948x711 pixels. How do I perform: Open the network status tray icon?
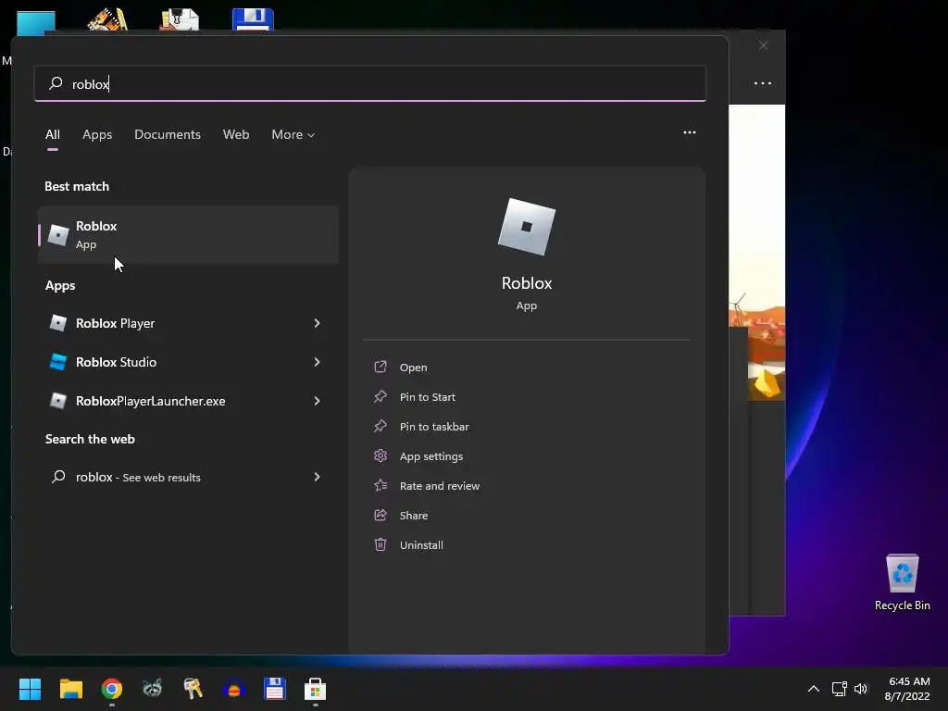[839, 689]
